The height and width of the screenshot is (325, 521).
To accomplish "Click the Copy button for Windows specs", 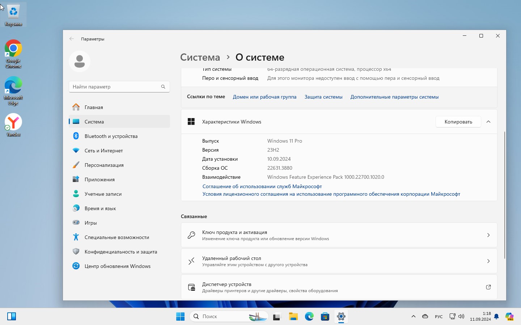I will (x=458, y=122).
